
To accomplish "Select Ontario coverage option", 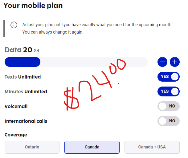I will tap(32, 147).
